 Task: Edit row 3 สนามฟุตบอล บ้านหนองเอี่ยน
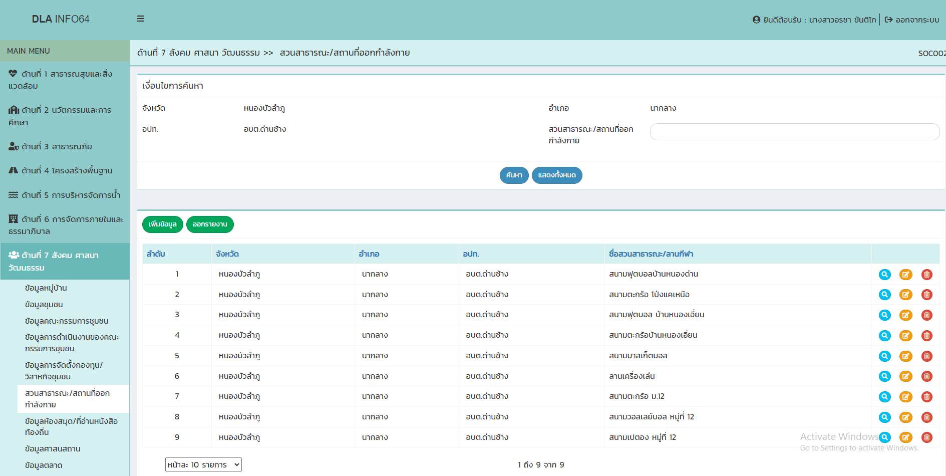(x=906, y=315)
